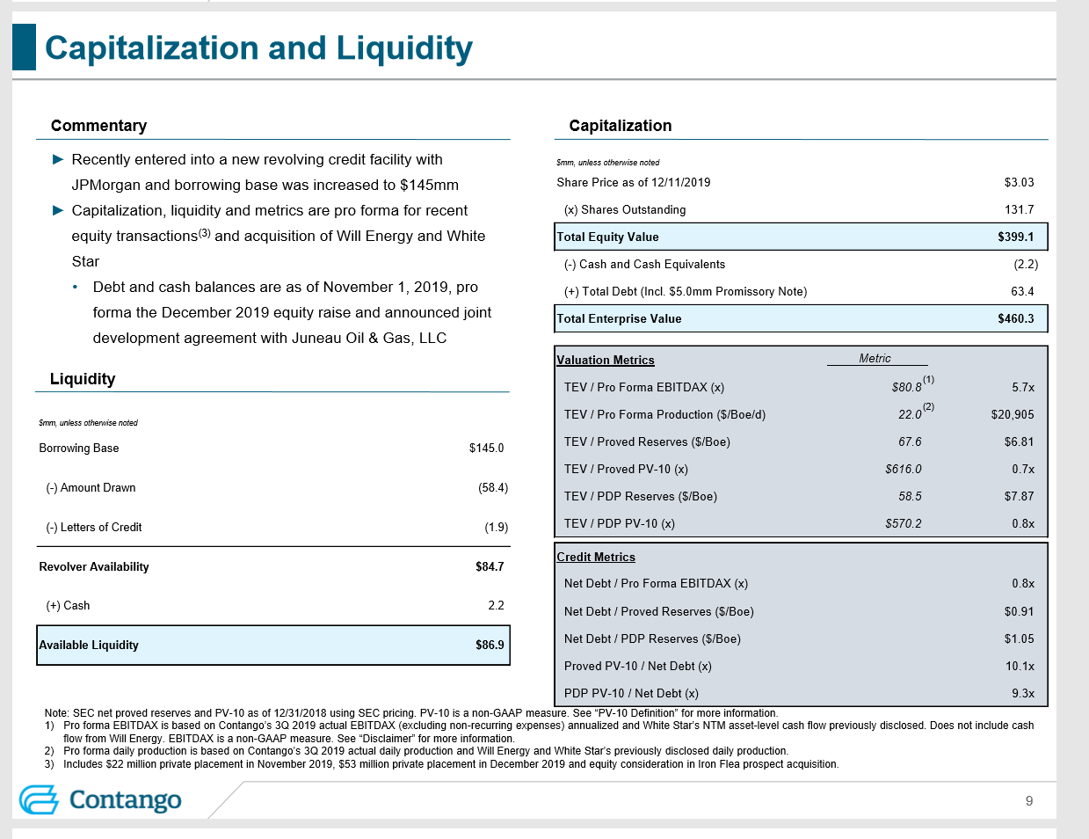Select the "$7.87" value
1089x839 pixels.
[x=1020, y=496]
